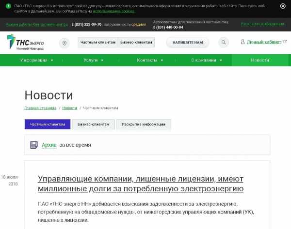
Task: Open site search with magnifier icon
Action: [224, 43]
